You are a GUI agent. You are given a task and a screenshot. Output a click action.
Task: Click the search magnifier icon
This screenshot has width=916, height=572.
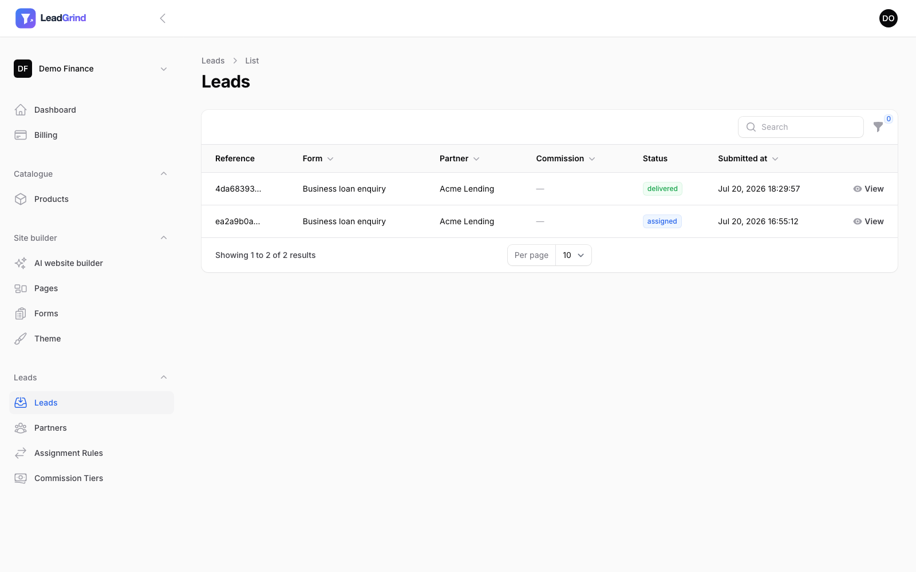pyautogui.click(x=751, y=127)
